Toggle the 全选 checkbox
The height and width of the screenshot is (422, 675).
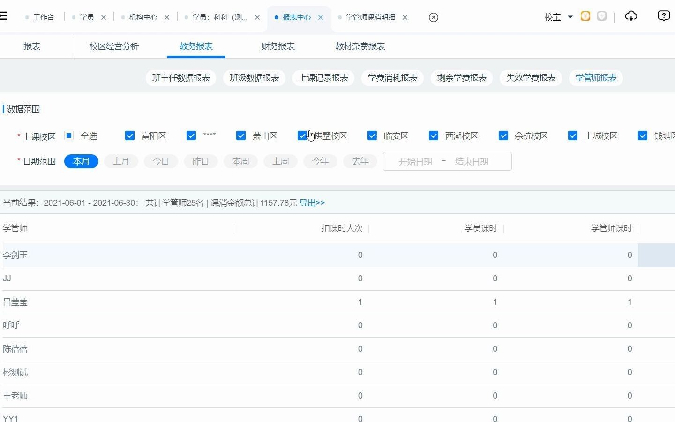click(x=69, y=136)
